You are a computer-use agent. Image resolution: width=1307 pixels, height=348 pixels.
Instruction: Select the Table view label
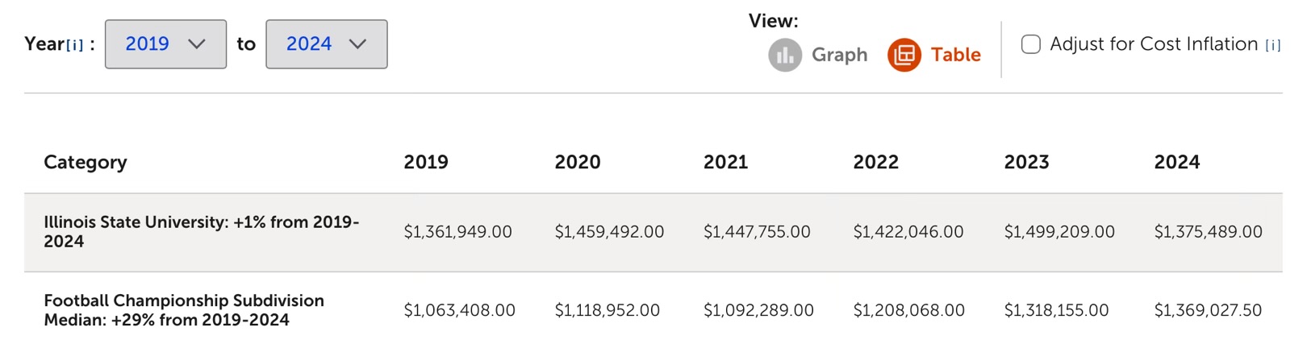tap(955, 55)
